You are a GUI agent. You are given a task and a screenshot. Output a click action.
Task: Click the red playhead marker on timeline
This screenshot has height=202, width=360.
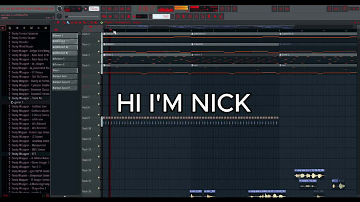coord(111,30)
